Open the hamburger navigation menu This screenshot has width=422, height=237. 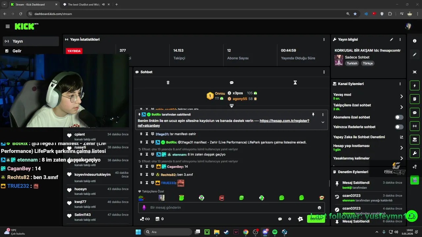tap(8, 26)
